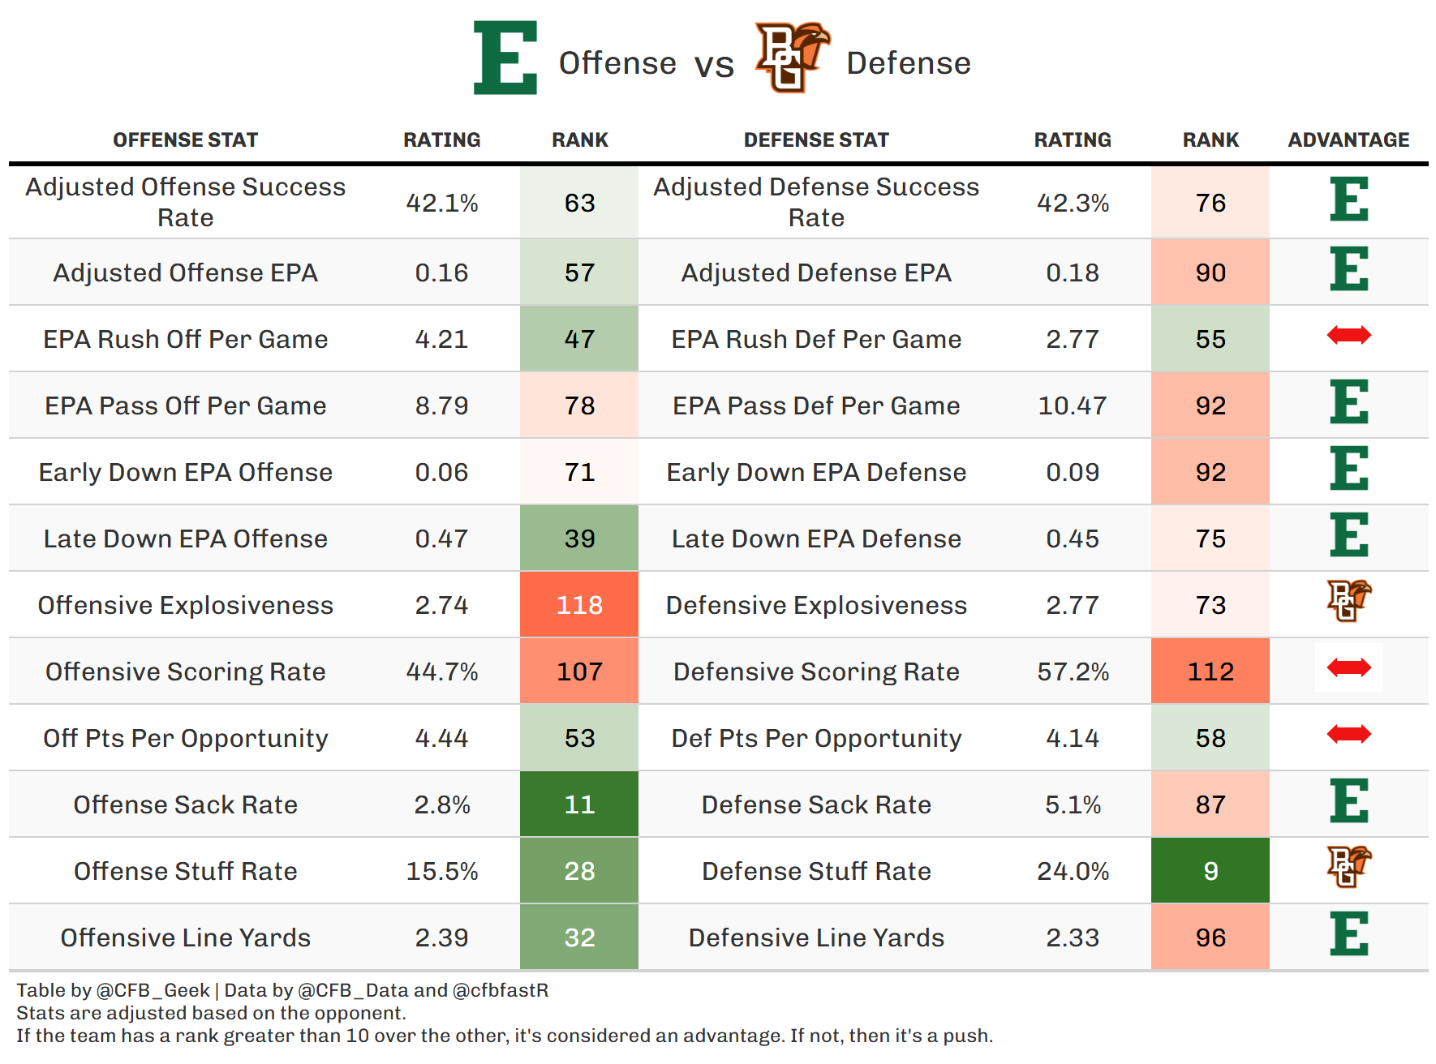Click red push arrow in EPA Rush row
Viewport: 1436px width, 1064px height.
pos(1348,335)
